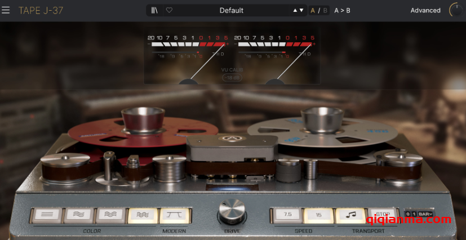Select the B state slot
Image resolution: width=466 pixels, height=240 pixels.
pos(325,11)
